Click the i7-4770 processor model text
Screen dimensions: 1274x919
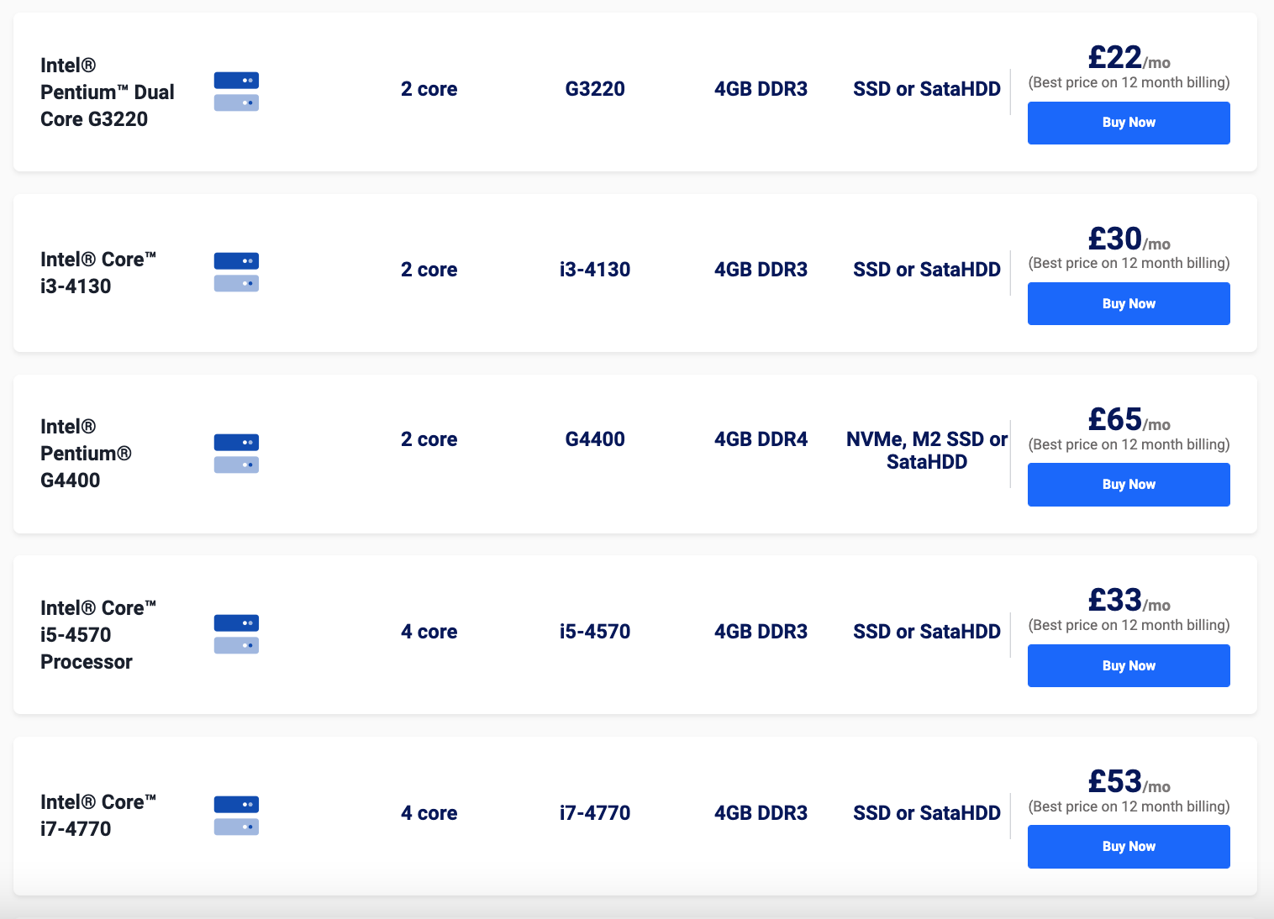(595, 813)
